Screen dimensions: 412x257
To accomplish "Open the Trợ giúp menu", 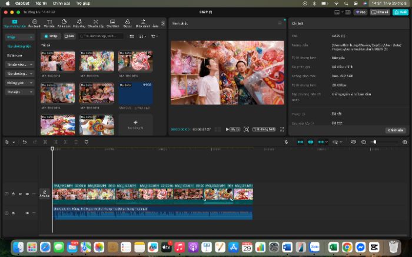I will (x=83, y=3).
